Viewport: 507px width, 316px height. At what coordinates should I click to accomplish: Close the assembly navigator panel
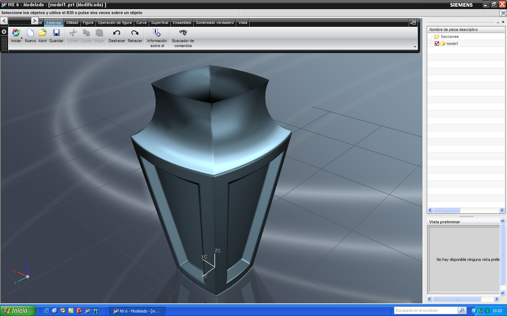click(x=503, y=22)
